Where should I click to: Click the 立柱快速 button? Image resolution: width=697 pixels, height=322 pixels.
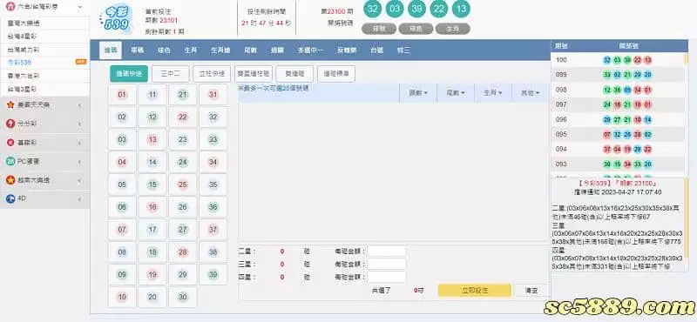212,74
